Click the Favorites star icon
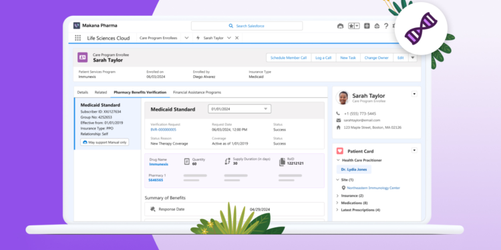The width and height of the screenshot is (501, 250). pos(351,26)
